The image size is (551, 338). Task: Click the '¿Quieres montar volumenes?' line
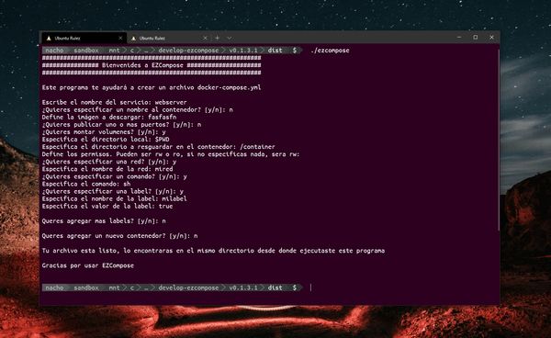coord(104,132)
